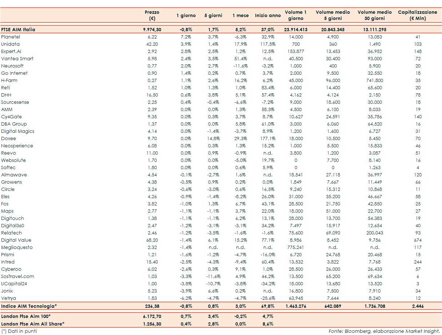Click H-Farm's 30-day volume 741.800
442x335 pixels.
tap(375, 80)
